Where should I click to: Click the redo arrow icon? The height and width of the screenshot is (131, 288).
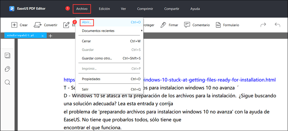[263, 25]
